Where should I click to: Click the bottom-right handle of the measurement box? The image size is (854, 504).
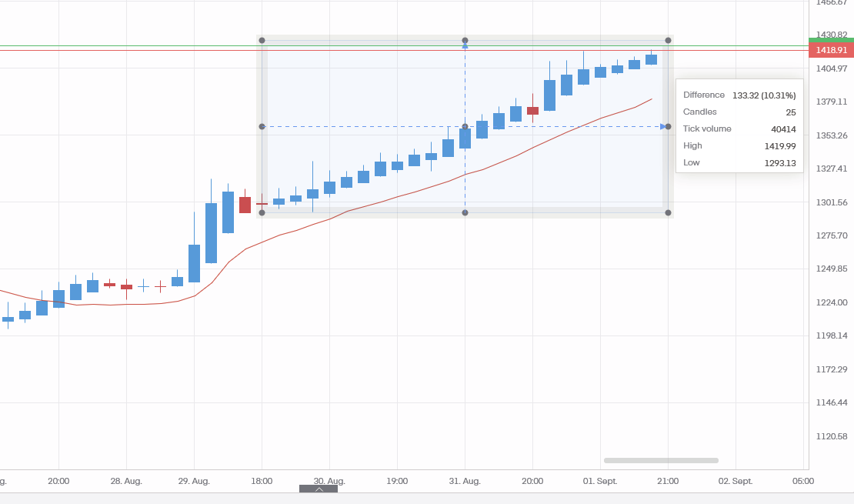coord(668,212)
